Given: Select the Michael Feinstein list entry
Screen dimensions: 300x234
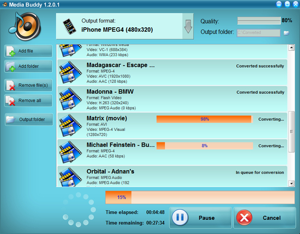Looking at the screenshot, I should click(172, 152).
